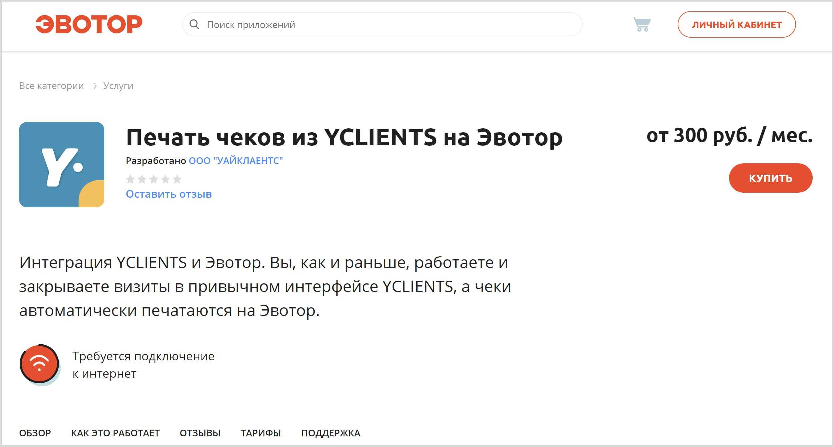Switch to Как это работает tab
Image resolution: width=834 pixels, height=447 pixels.
tap(115, 433)
